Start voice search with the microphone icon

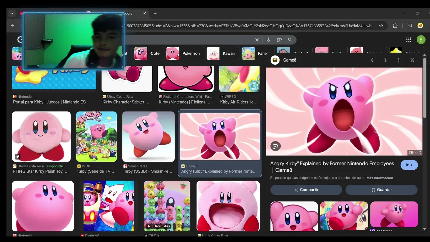(x=268, y=40)
